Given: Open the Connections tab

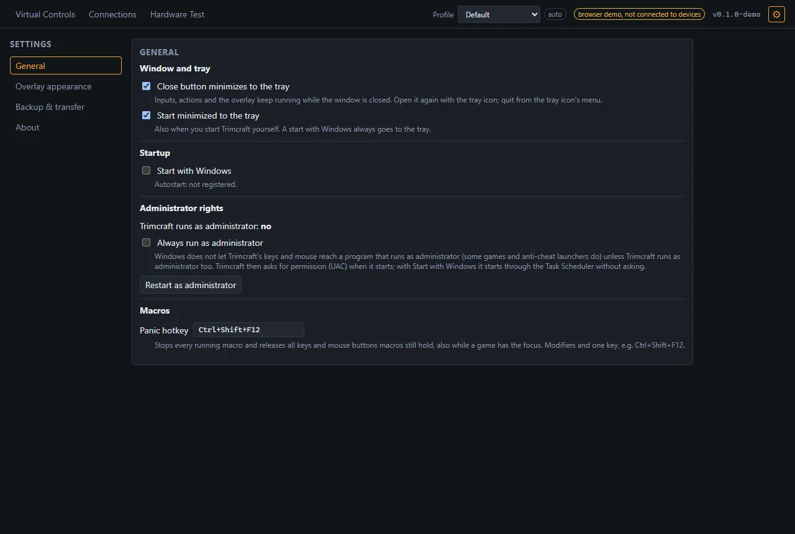Looking at the screenshot, I should coord(112,14).
